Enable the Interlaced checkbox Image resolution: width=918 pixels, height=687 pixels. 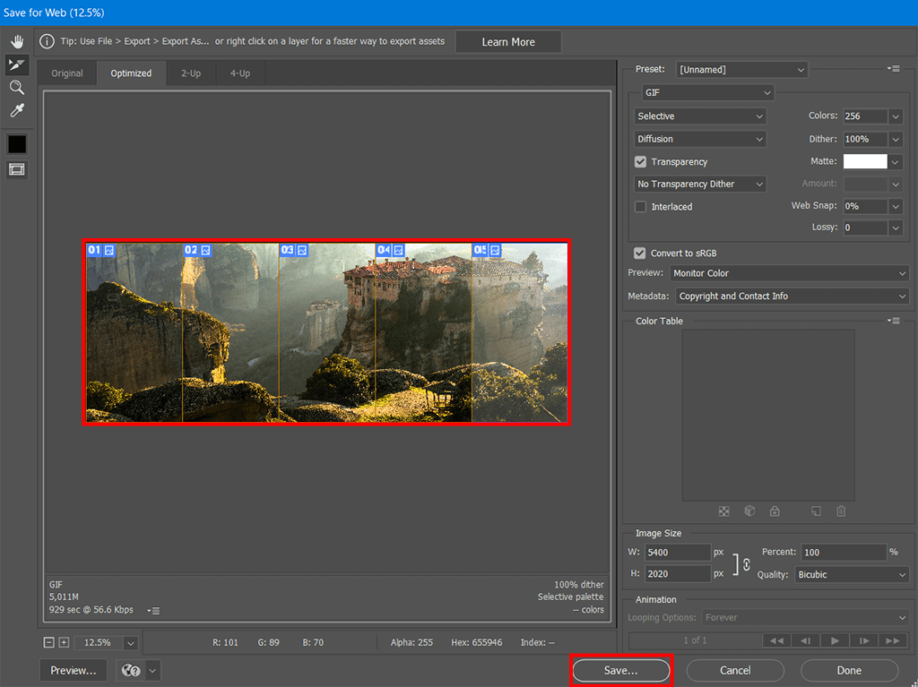(640, 207)
